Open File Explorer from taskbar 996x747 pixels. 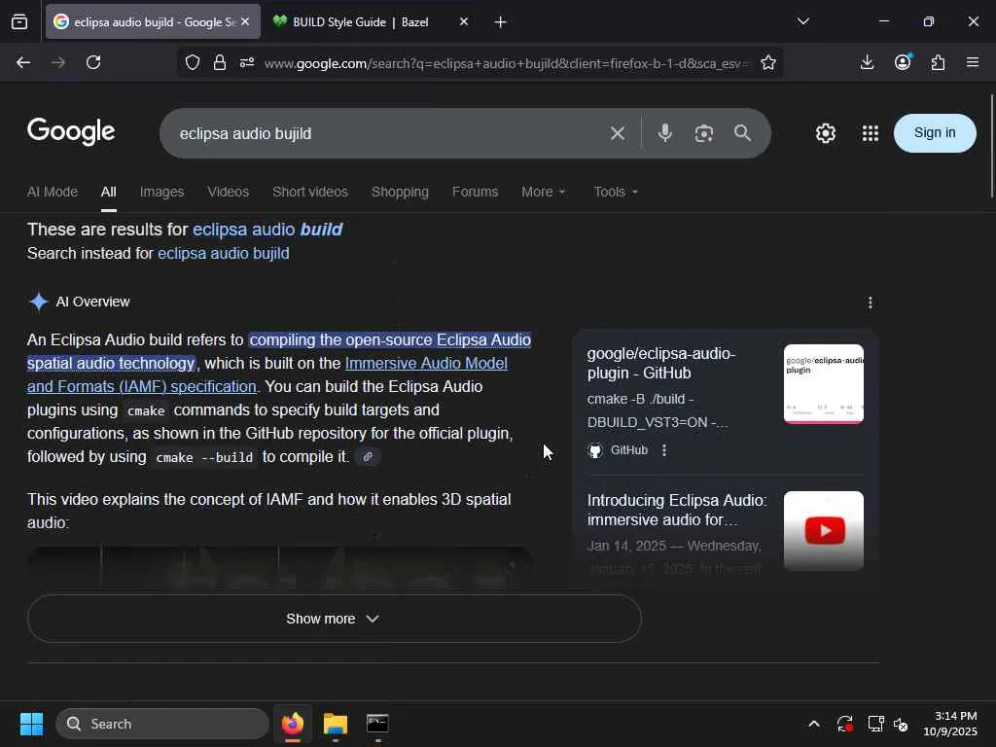[x=336, y=724]
